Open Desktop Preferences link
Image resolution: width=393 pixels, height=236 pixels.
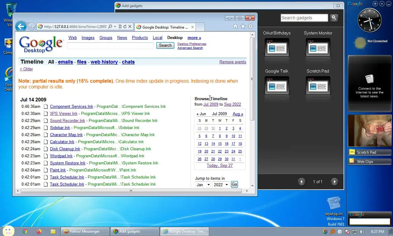pos(192,44)
